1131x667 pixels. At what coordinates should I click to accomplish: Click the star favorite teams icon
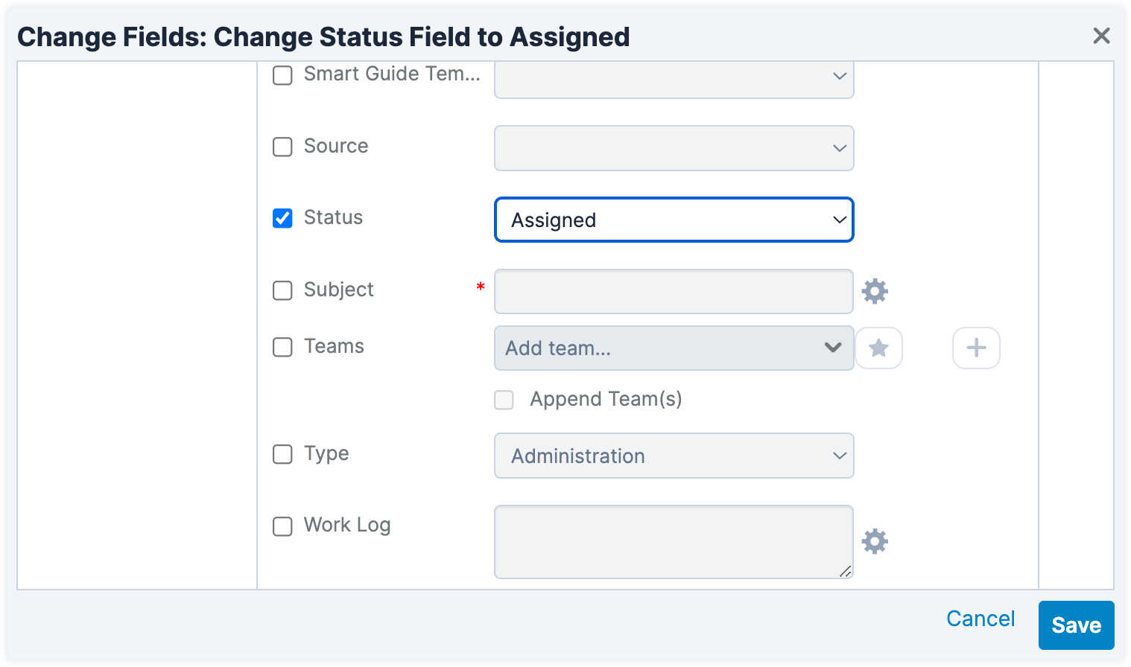click(x=878, y=348)
